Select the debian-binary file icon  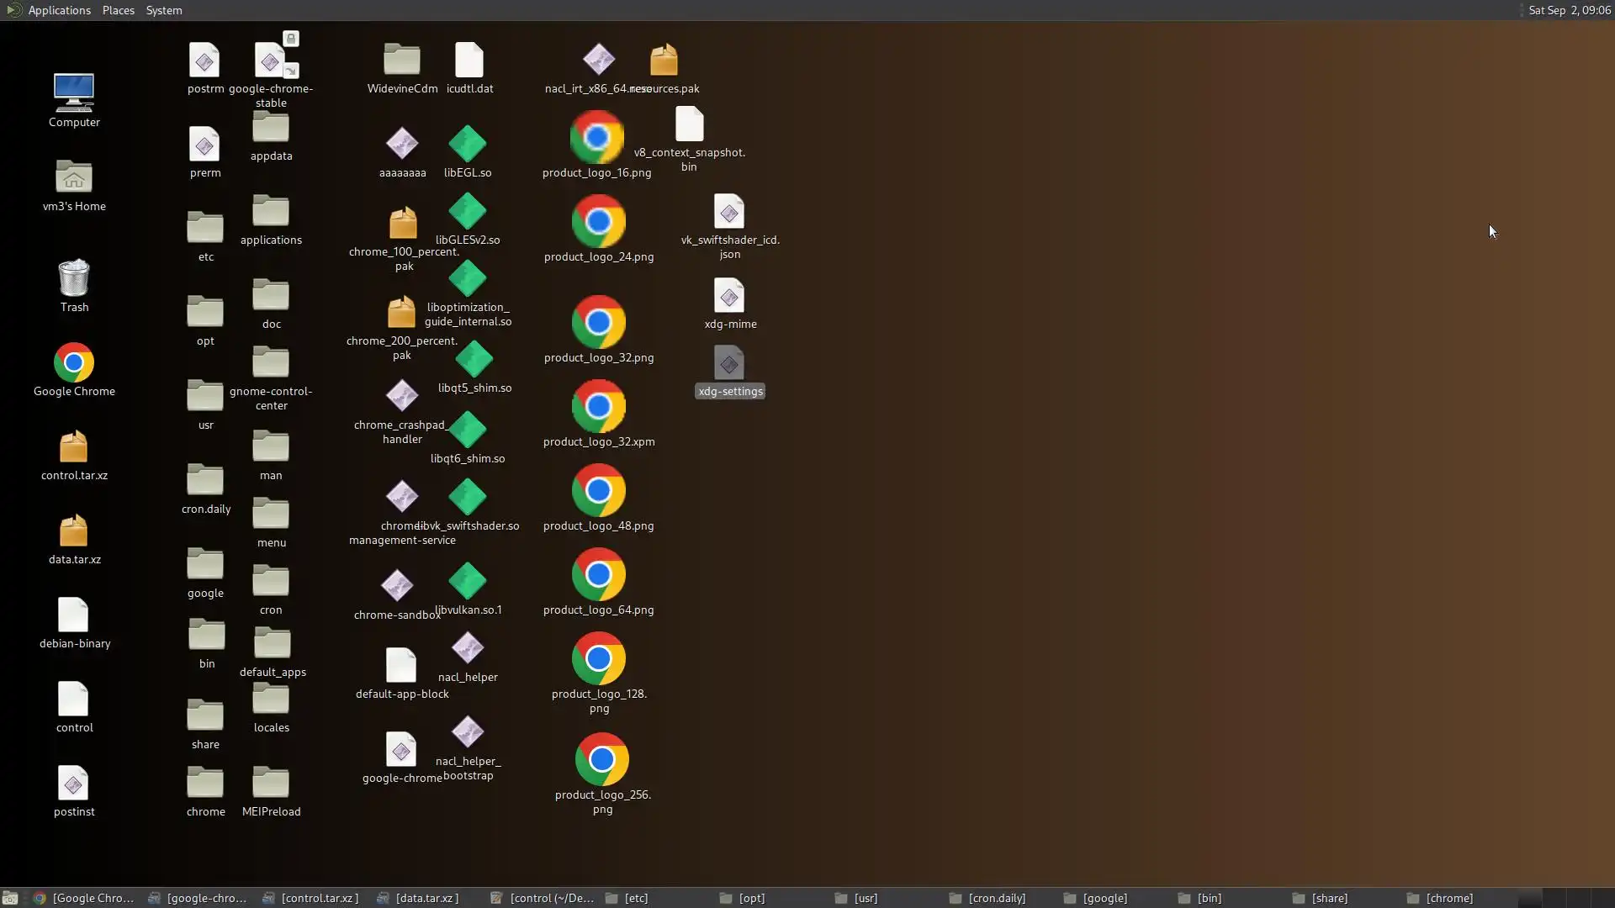coord(74,615)
